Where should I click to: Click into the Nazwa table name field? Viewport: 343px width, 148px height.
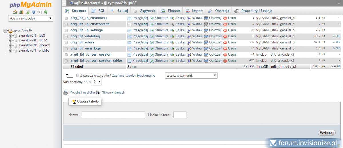click(x=113, y=115)
